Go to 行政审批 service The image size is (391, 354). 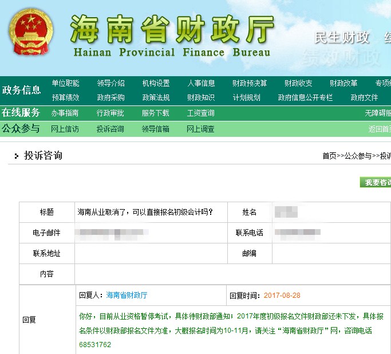(x=110, y=113)
